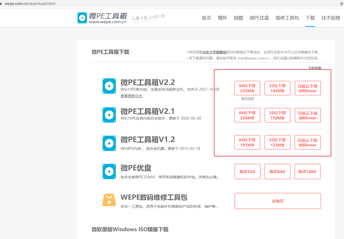Click the 微PE工具箱下载 section heading

pyautogui.click(x=110, y=52)
